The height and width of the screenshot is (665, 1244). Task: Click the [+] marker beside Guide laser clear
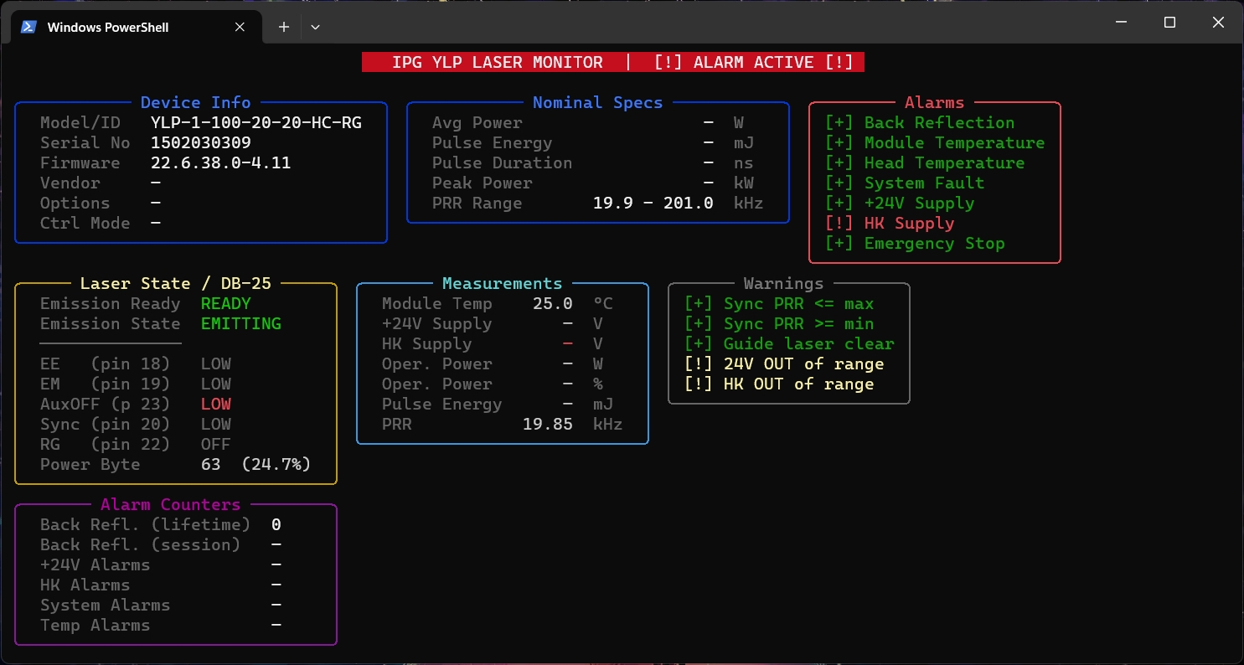(698, 344)
